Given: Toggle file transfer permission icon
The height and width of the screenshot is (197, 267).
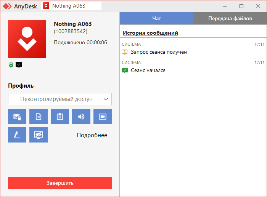Looking at the screenshot, I should [x=39, y=117].
